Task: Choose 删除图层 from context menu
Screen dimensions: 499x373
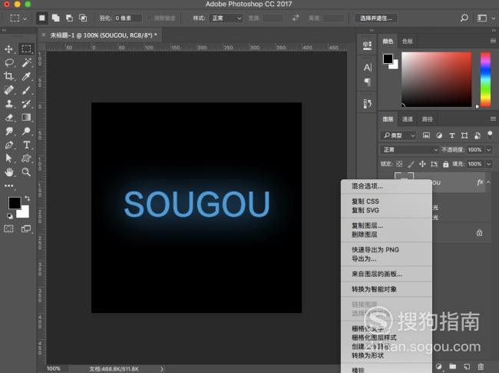Action: (x=386, y=235)
